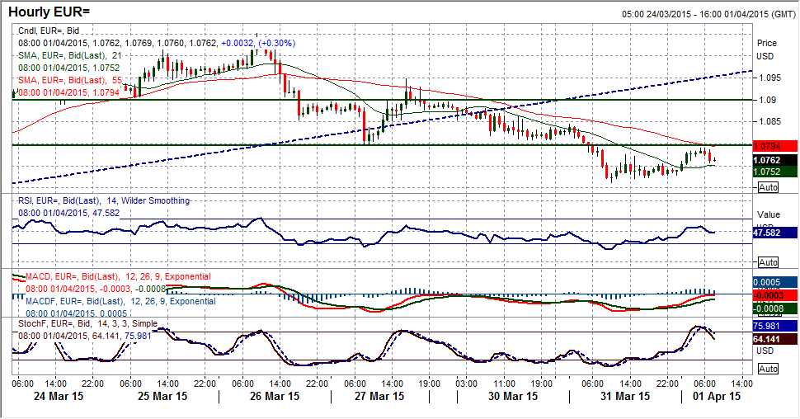This screenshot has height=419, width=800.
Task: Click the RSI Wilder Smoothing legend label
Action: pos(104,201)
